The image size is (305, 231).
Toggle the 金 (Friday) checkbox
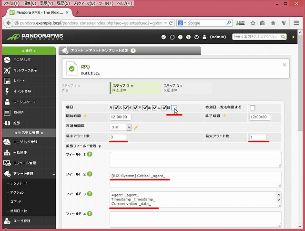tap(154, 107)
